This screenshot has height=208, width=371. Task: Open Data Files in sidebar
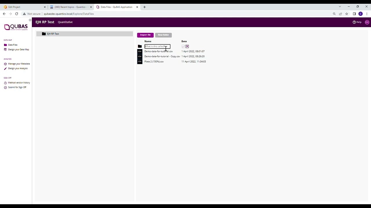click(x=13, y=45)
